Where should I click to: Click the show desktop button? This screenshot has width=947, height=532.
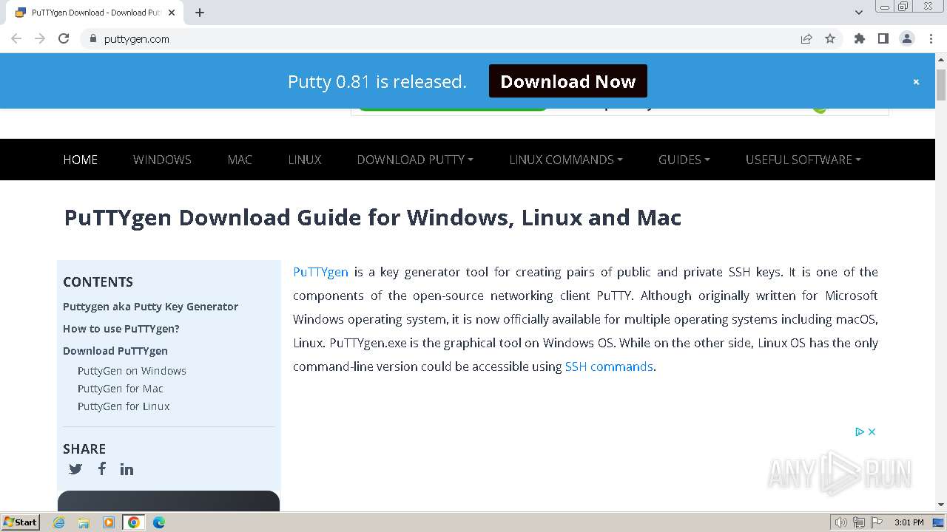click(938, 522)
